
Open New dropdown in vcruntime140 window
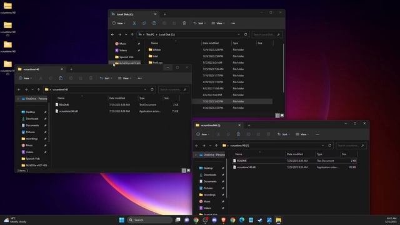(25, 78)
